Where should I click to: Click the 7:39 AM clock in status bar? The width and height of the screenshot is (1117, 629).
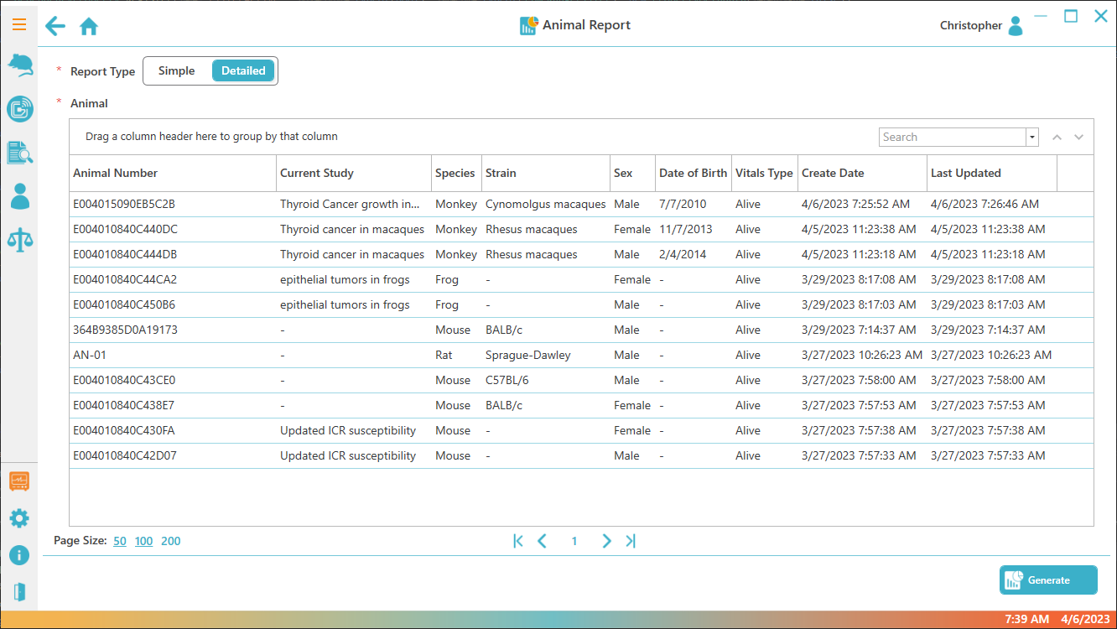click(x=1026, y=620)
